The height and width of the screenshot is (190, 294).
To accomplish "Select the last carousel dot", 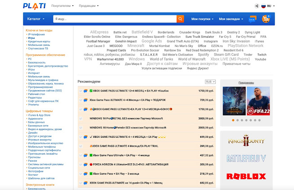I will click(x=259, y=120).
